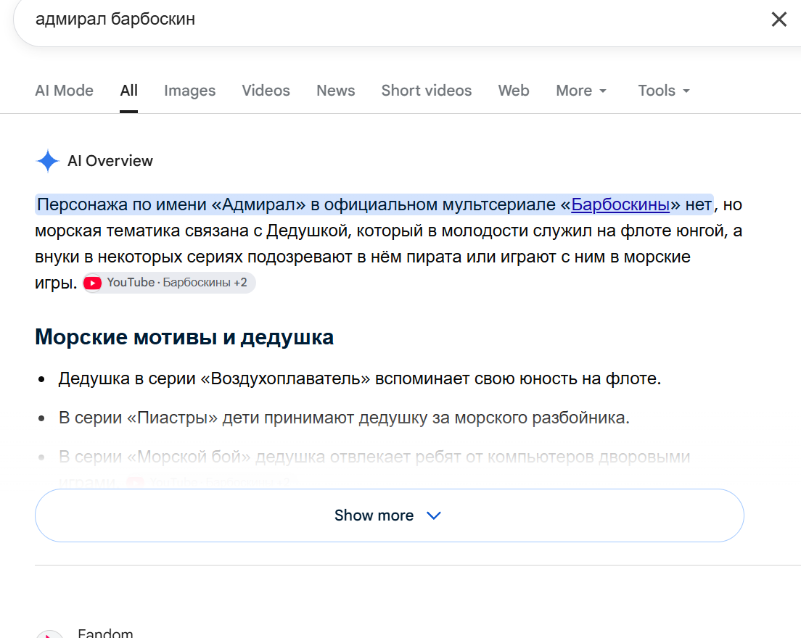Click the bullet about «Воздухоплаватель» series
The image size is (801, 638).
coord(360,378)
